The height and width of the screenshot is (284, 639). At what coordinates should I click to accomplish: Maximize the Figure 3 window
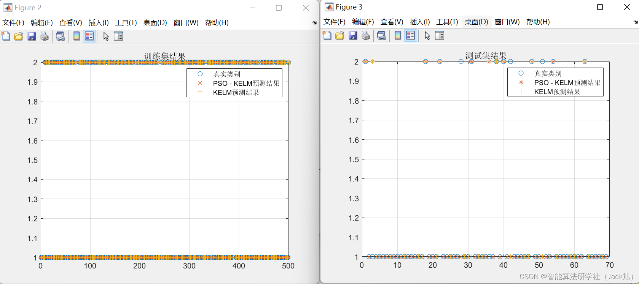point(600,7)
